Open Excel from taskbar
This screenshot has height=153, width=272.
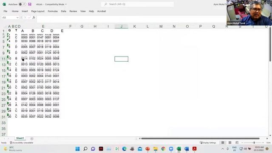[179, 149]
